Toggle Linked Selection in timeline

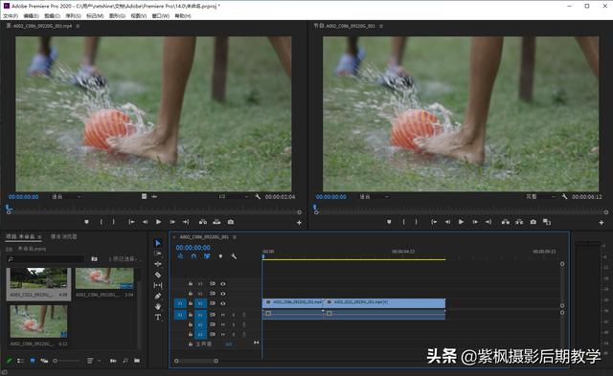click(x=207, y=256)
